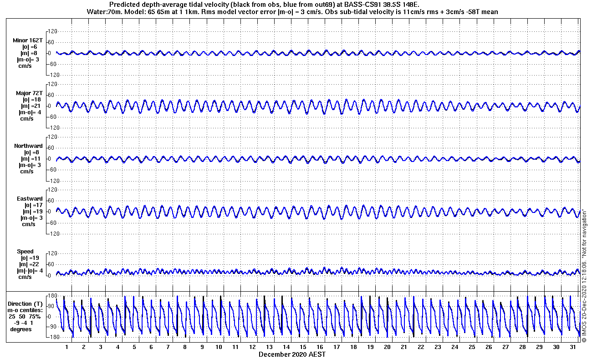Click the '25 50 75%' centiles text

25,317
